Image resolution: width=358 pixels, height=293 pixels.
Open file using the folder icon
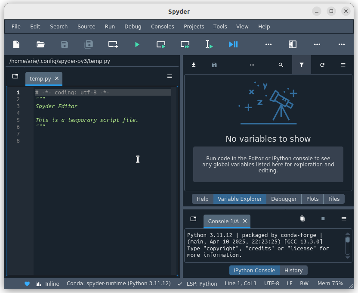pyautogui.click(x=40, y=44)
